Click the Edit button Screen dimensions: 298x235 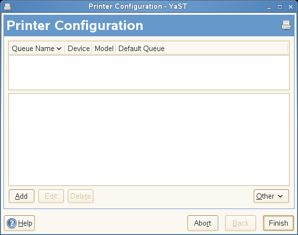[x=51, y=196]
